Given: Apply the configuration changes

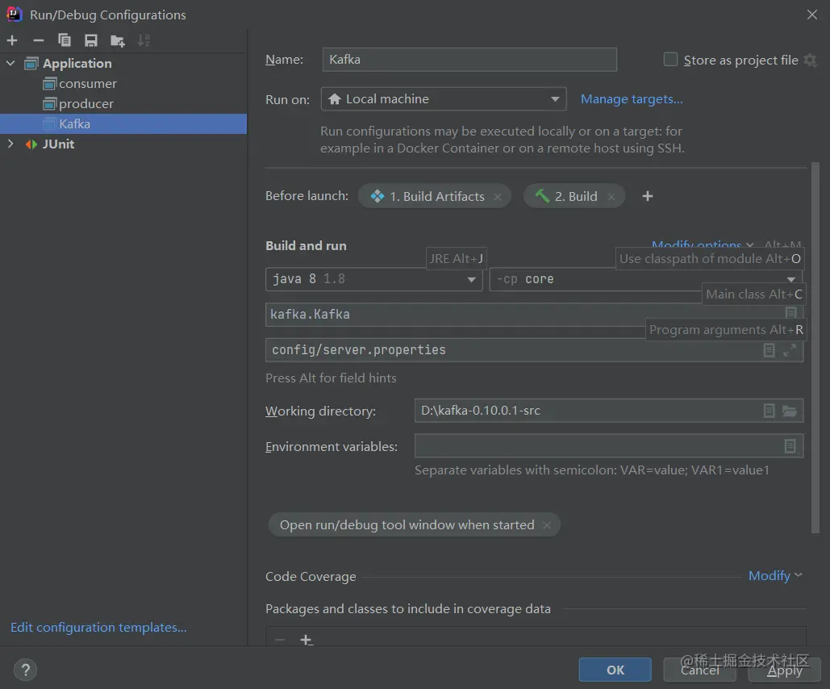Looking at the screenshot, I should click(785, 670).
